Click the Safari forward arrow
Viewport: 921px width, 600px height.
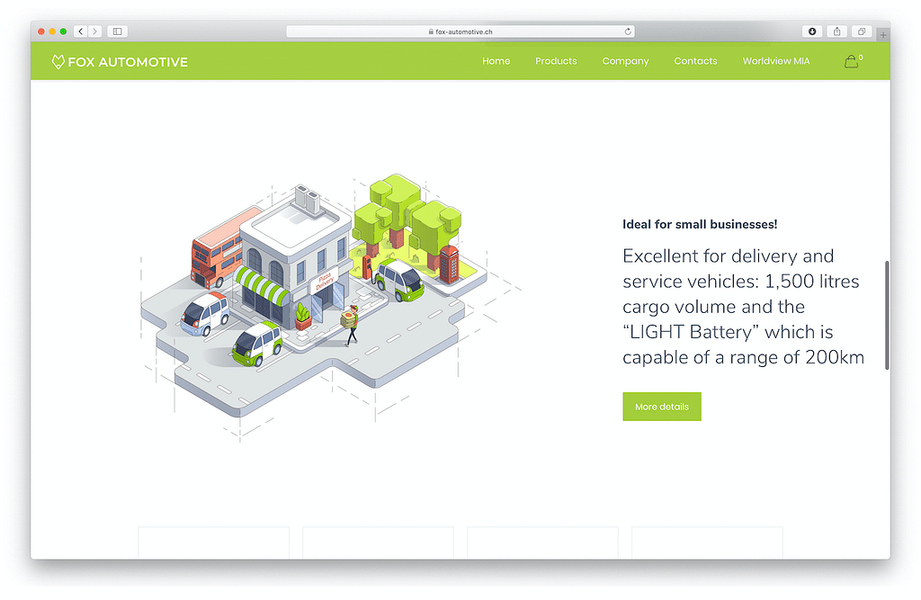pos(94,31)
